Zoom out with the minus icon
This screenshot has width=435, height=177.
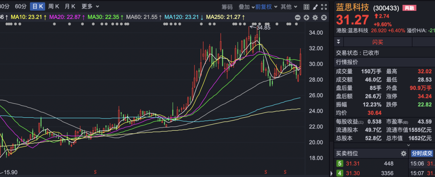click(298, 17)
